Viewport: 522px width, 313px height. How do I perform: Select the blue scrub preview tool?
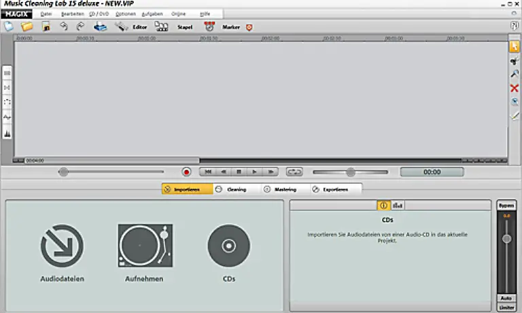515,101
